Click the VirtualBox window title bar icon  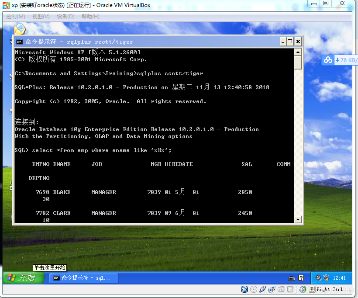click(6, 5)
